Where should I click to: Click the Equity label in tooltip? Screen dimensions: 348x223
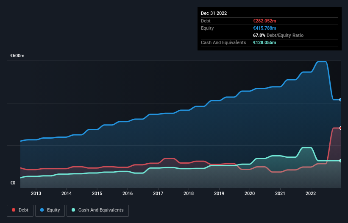tap(207, 28)
